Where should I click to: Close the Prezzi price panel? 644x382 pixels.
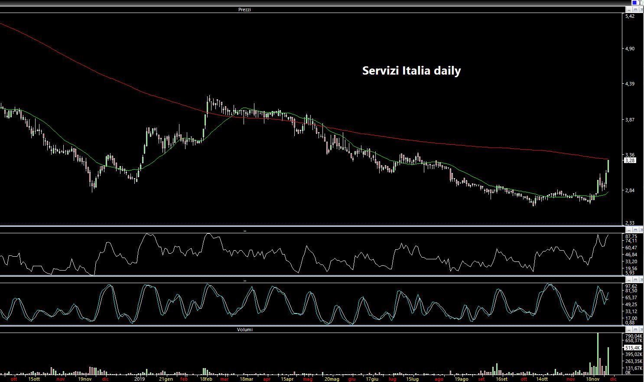pyautogui.click(x=641, y=10)
